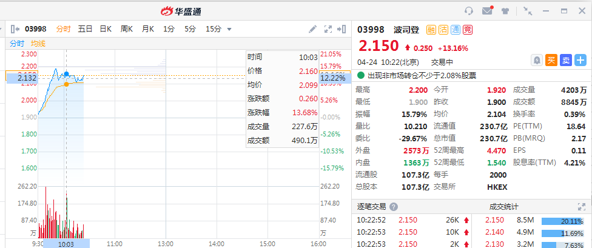This screenshot has height=248, width=592.
Task: Click the 沽 short-sell badge
Action: (443, 30)
